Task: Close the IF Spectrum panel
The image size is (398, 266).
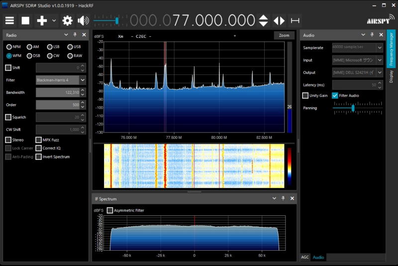Action: click(x=292, y=199)
